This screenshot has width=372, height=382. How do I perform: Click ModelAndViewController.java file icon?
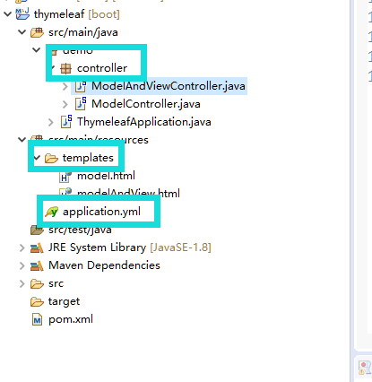click(81, 86)
